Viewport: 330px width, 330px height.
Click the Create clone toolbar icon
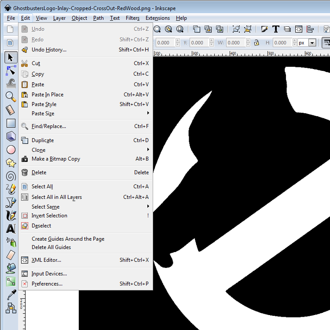[x=208, y=29]
